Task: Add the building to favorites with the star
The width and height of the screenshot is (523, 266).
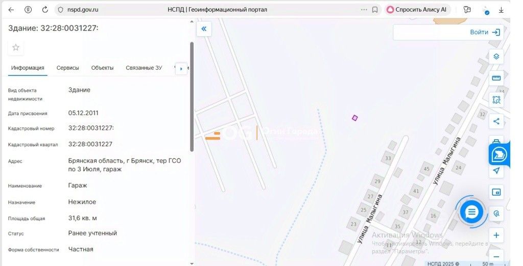Action: pos(16,47)
